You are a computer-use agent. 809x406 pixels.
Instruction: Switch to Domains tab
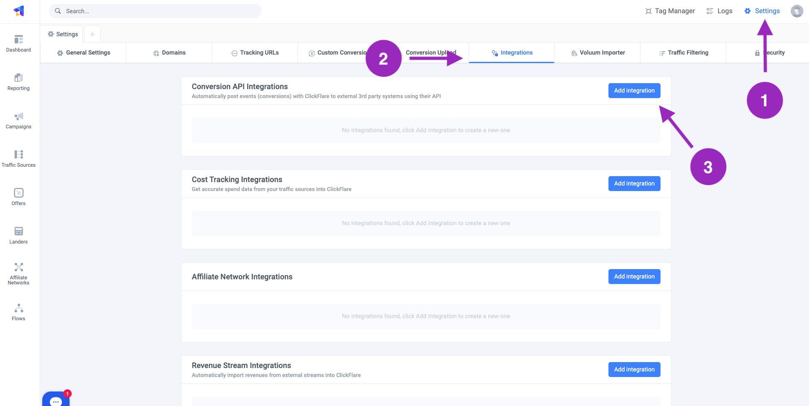coord(169,53)
